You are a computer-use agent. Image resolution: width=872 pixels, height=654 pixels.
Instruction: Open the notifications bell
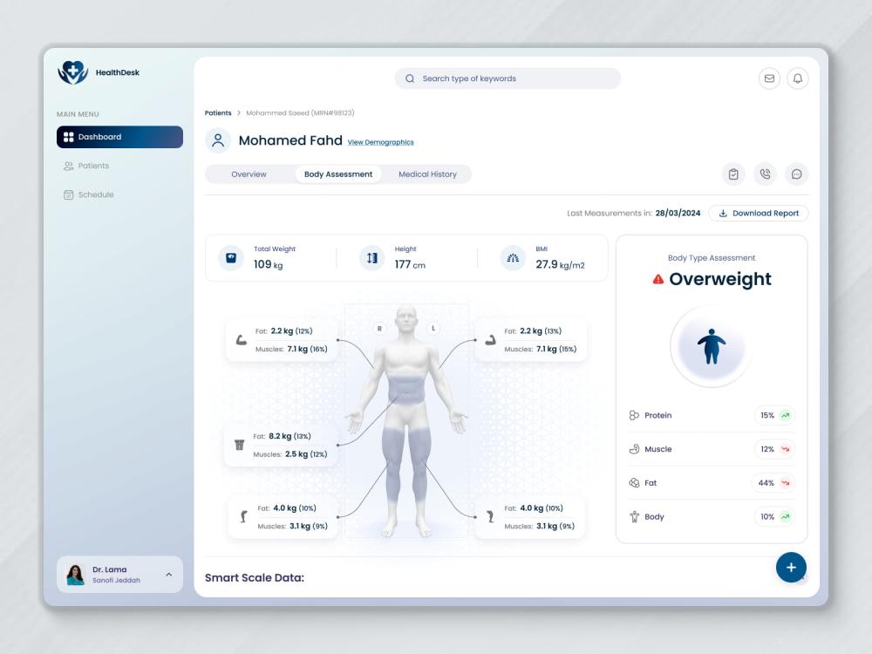[x=798, y=78]
